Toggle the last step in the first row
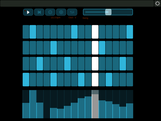The height and width of the screenshot is (121, 161). [130, 32]
